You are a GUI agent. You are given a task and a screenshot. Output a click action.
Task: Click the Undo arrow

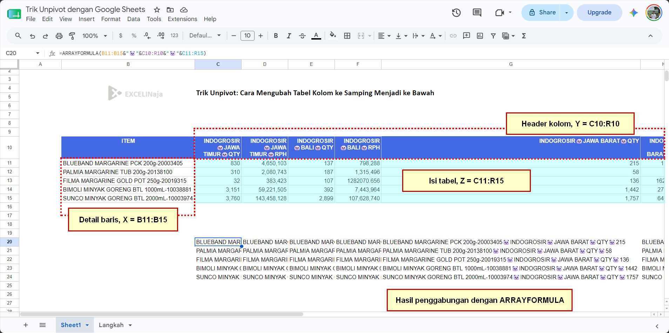32,36
